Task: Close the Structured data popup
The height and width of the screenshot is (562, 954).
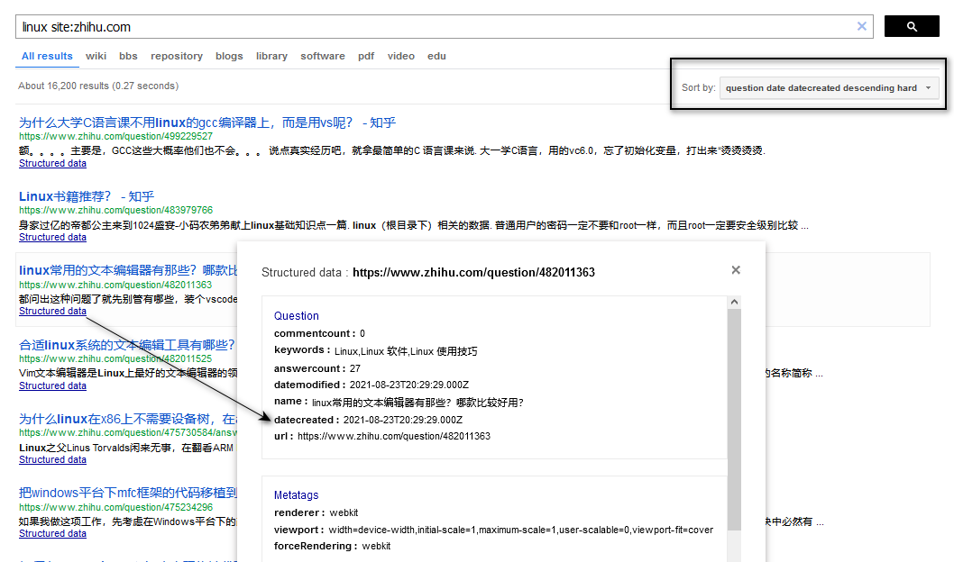Action: [x=736, y=270]
